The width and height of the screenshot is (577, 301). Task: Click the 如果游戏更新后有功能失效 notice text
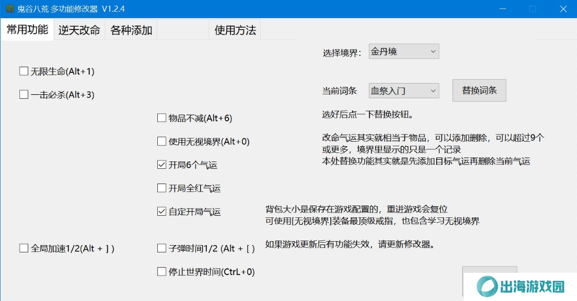(x=350, y=244)
